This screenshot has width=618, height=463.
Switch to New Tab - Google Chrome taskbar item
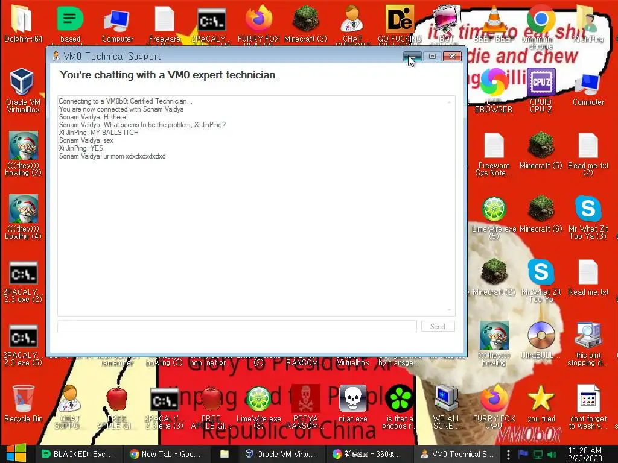[x=165, y=454]
